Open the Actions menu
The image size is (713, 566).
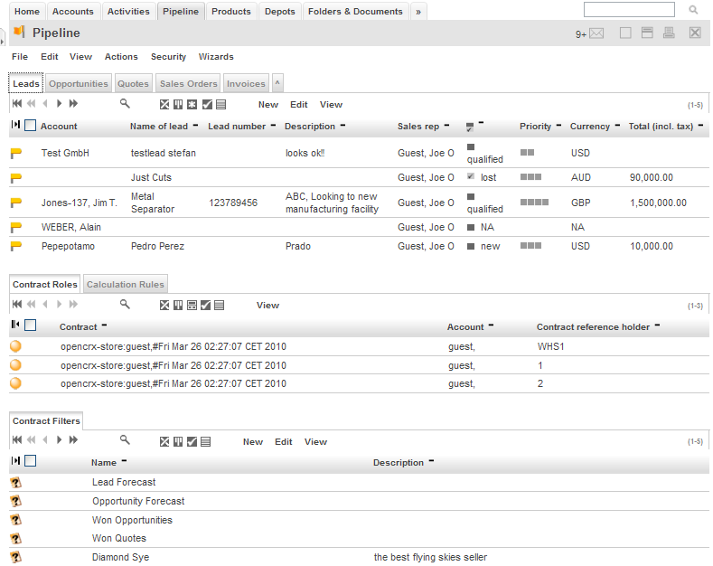click(x=121, y=57)
